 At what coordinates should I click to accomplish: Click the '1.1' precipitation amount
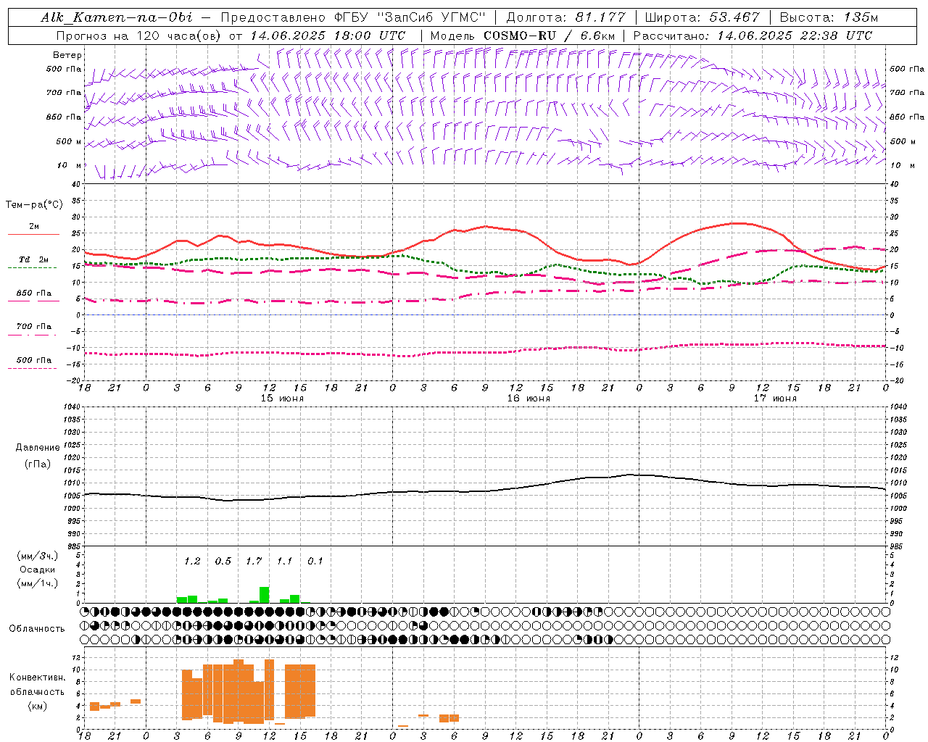(x=284, y=562)
